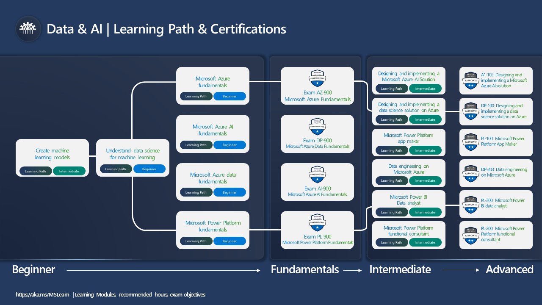Click the people icon in the header
This screenshot has height=305, width=542.
point(28,29)
